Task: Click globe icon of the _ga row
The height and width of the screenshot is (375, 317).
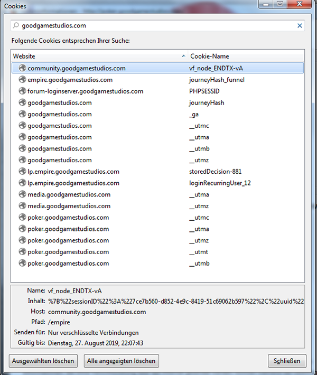Action: 22,114
